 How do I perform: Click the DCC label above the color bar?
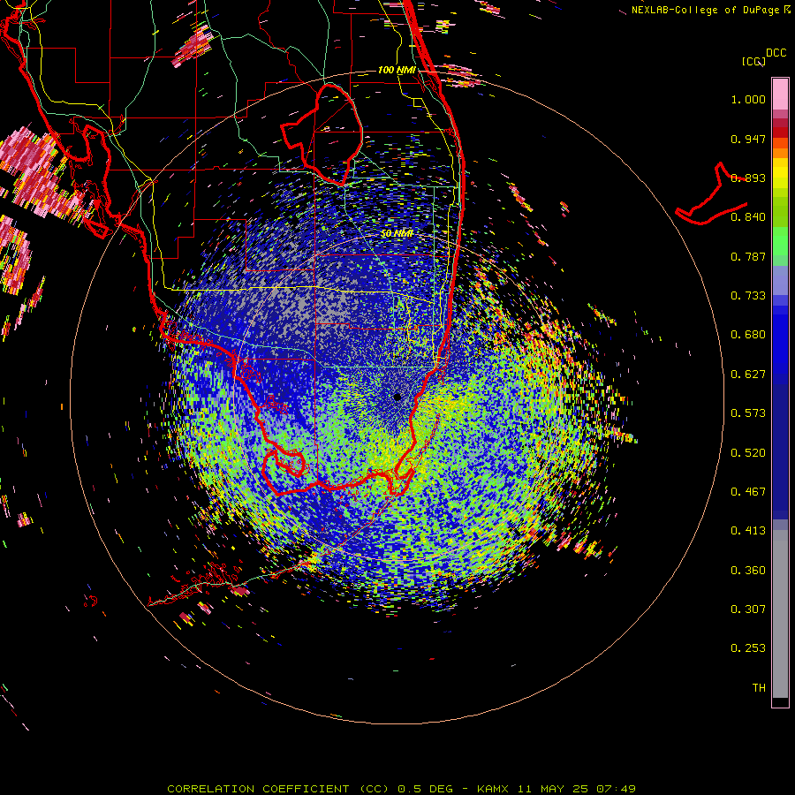coord(776,53)
